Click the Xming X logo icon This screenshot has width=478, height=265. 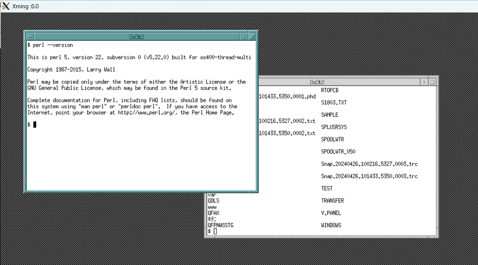pos(5,6)
